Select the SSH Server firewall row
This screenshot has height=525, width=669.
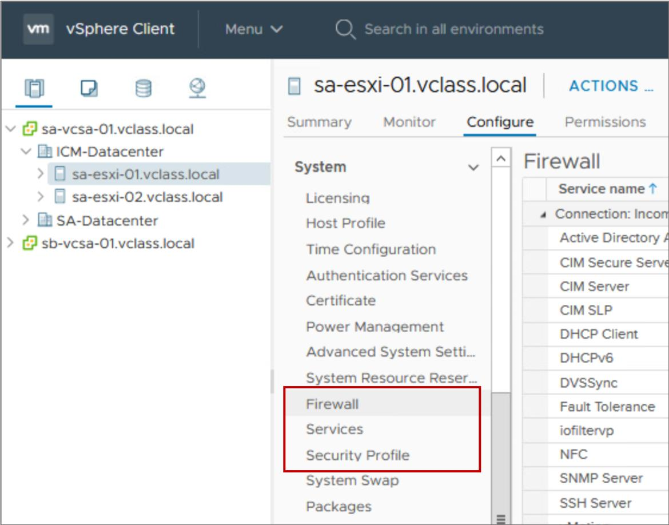click(x=596, y=503)
